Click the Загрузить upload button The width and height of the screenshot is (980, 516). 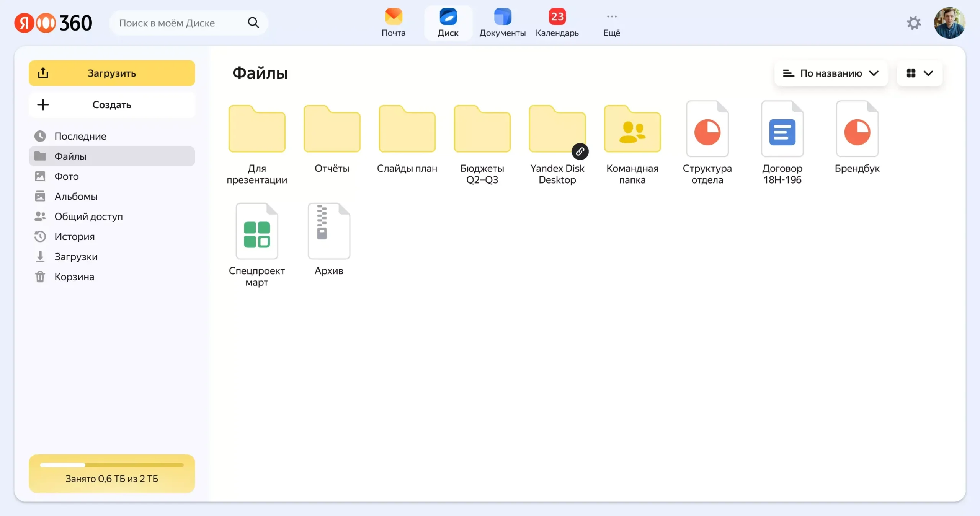(x=112, y=73)
